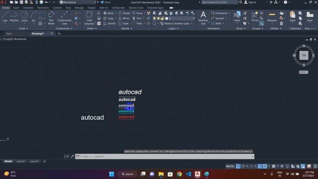Click the Dimension tool
The image size is (318, 179).
pos(219,13)
